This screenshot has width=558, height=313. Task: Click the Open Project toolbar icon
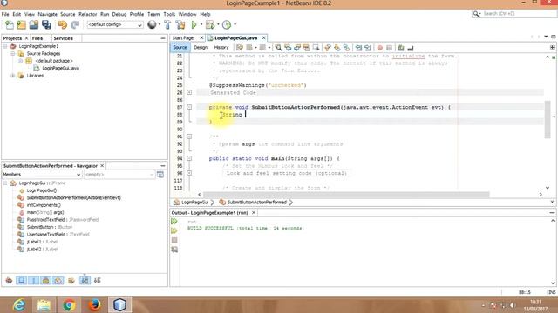tap(34, 25)
